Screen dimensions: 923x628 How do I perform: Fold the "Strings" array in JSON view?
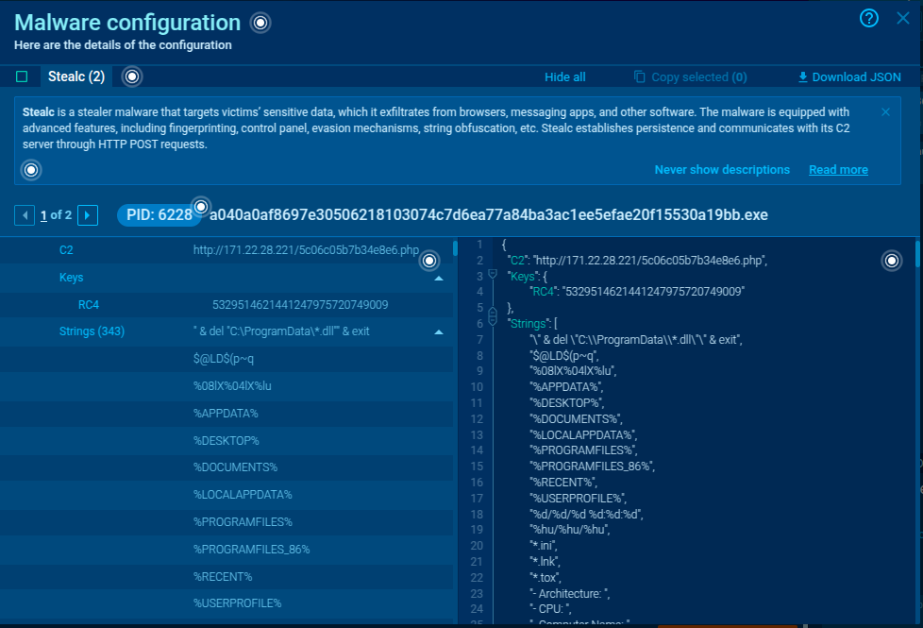492,324
